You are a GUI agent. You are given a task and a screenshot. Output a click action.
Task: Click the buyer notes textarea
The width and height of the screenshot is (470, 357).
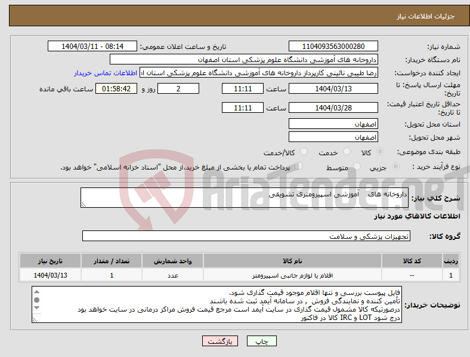(217, 304)
